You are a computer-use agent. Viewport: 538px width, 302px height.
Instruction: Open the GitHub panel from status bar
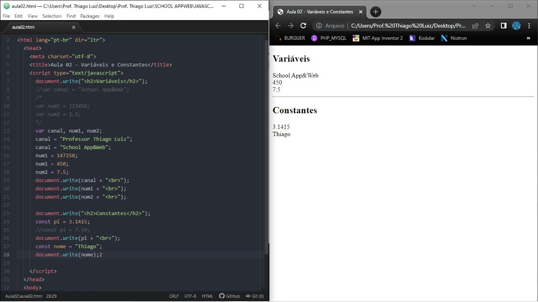pos(229,296)
